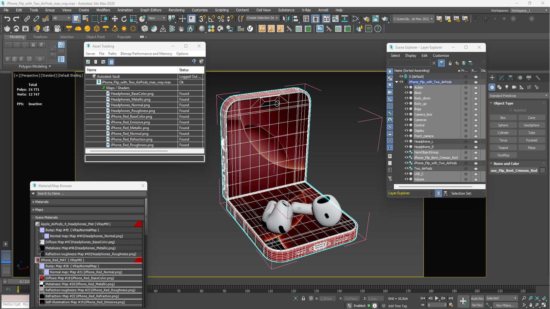Select Lights category in Create panel

click(507, 87)
